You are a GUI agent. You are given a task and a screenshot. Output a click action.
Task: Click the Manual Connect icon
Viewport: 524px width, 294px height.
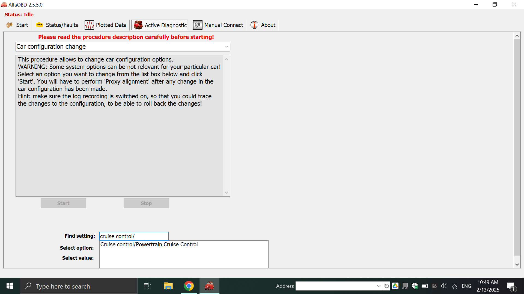pos(198,25)
